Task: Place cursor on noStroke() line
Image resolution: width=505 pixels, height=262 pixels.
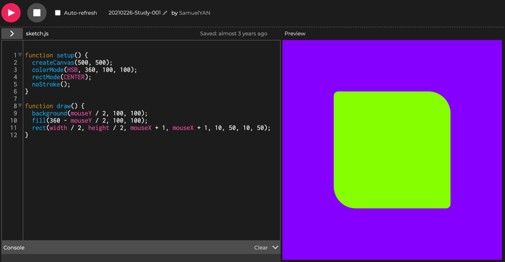Action: 51,84
